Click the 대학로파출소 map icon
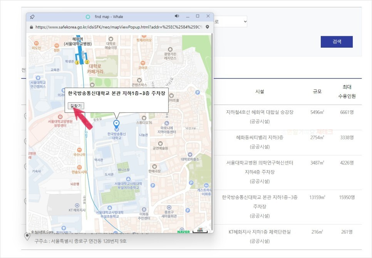The image size is (372, 258). pyautogui.click(x=190, y=155)
